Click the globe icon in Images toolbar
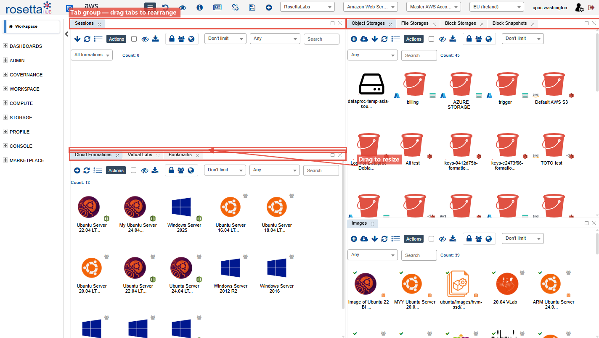 488,239
